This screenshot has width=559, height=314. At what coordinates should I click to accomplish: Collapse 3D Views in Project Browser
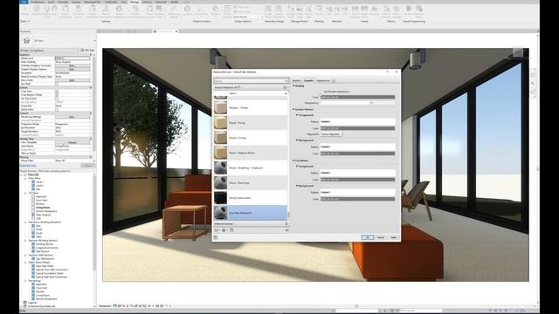coord(25,193)
